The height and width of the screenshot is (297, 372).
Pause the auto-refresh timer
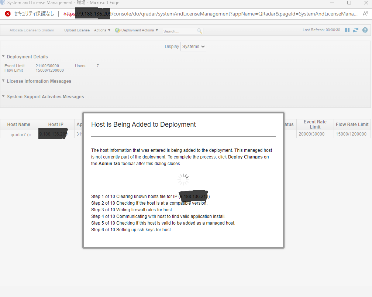pos(347,30)
